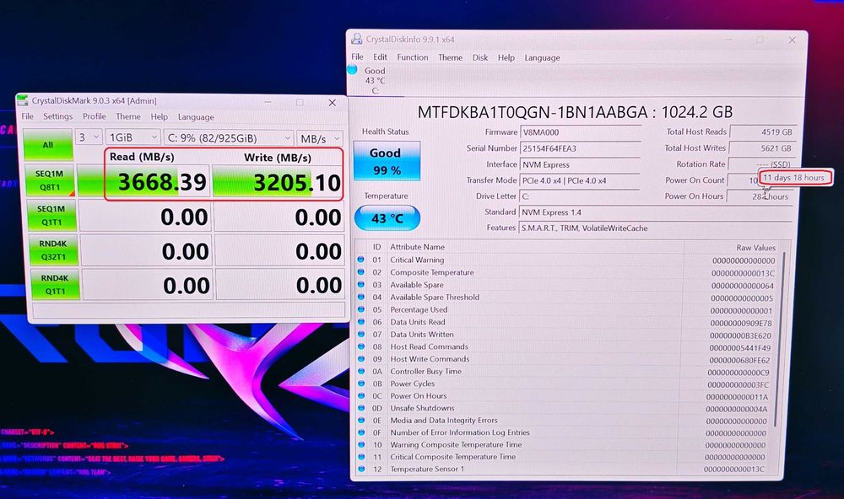The image size is (844, 499).
Task: Open the test count dropdown showing 3
Action: click(x=89, y=137)
